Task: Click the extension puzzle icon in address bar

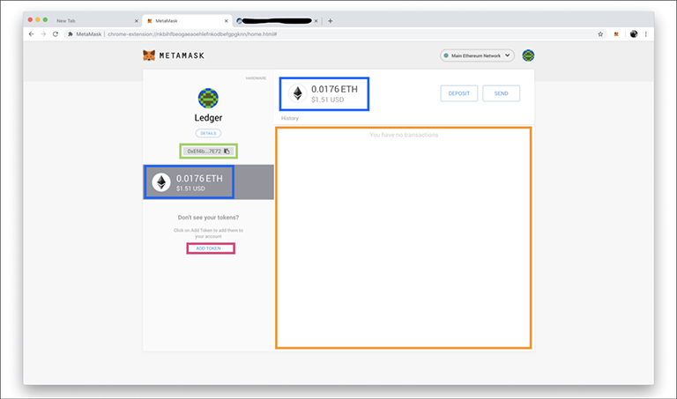Action: tap(70, 34)
